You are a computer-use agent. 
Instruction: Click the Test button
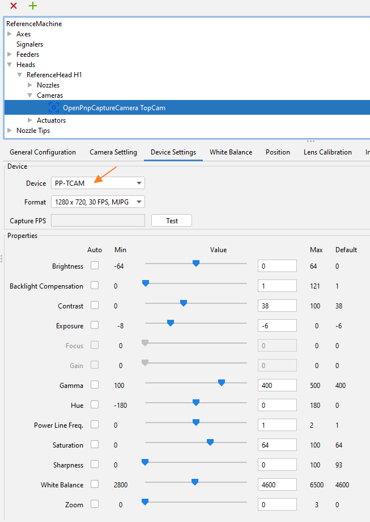tap(171, 220)
